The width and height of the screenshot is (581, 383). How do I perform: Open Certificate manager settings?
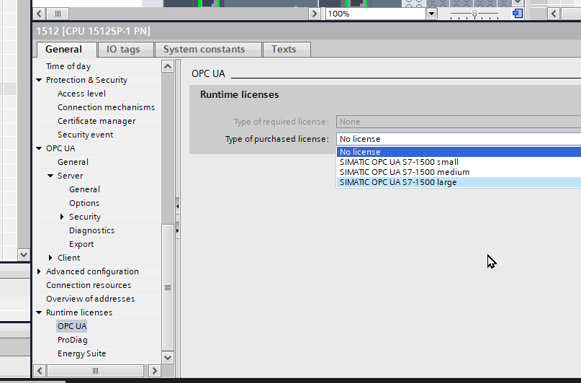(x=96, y=121)
